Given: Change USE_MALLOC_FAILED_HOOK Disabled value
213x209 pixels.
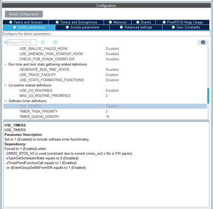Looking at the screenshot, I should 112,49.
